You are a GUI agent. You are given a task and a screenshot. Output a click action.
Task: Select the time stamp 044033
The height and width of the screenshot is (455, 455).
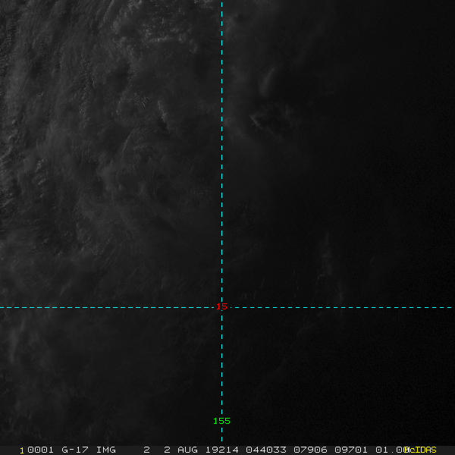tap(266, 450)
